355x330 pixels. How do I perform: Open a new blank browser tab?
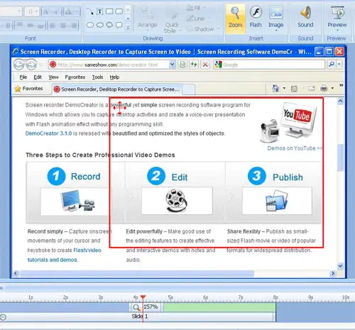(x=189, y=89)
